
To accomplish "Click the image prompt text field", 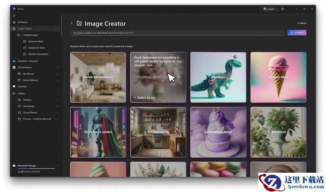I will [x=178, y=33].
